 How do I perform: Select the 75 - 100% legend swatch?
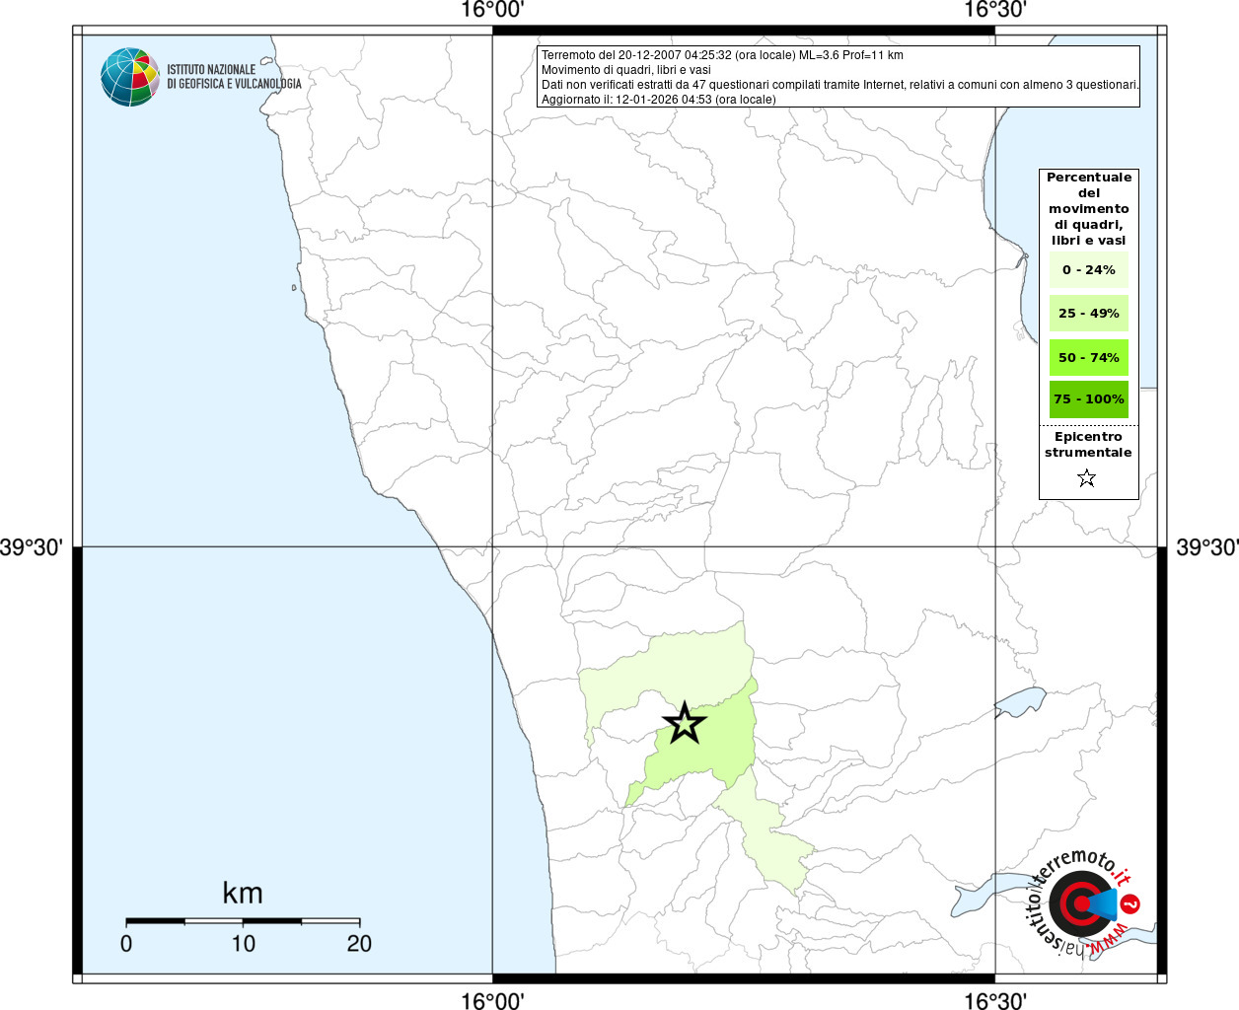click(1089, 399)
